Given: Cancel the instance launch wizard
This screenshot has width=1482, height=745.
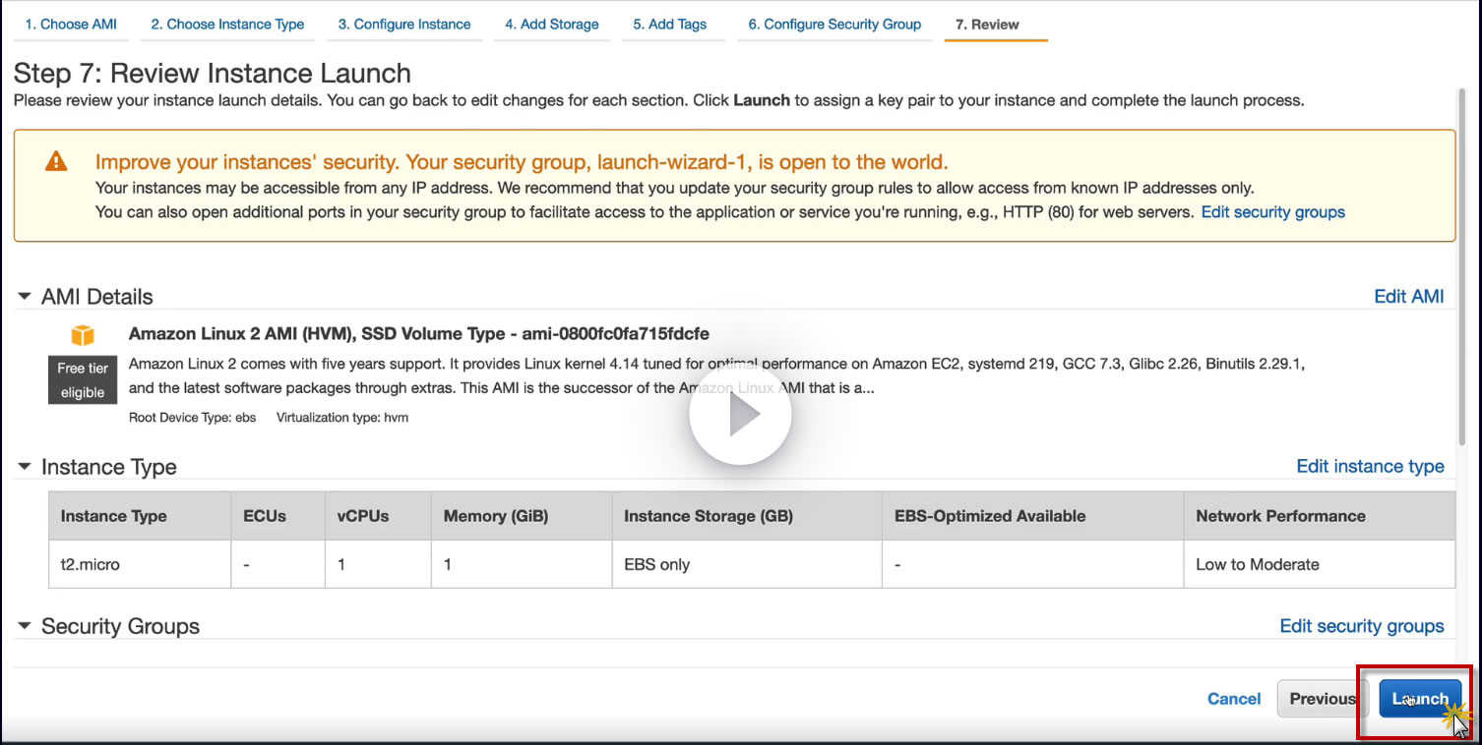Looking at the screenshot, I should (x=1234, y=699).
